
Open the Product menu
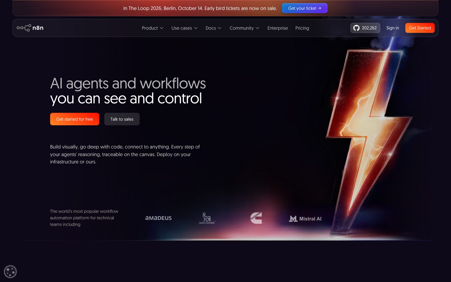pyautogui.click(x=153, y=28)
